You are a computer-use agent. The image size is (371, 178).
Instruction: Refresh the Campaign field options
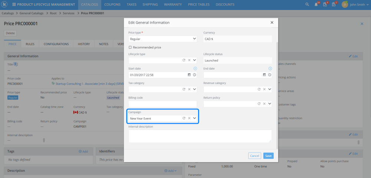[x=184, y=118]
